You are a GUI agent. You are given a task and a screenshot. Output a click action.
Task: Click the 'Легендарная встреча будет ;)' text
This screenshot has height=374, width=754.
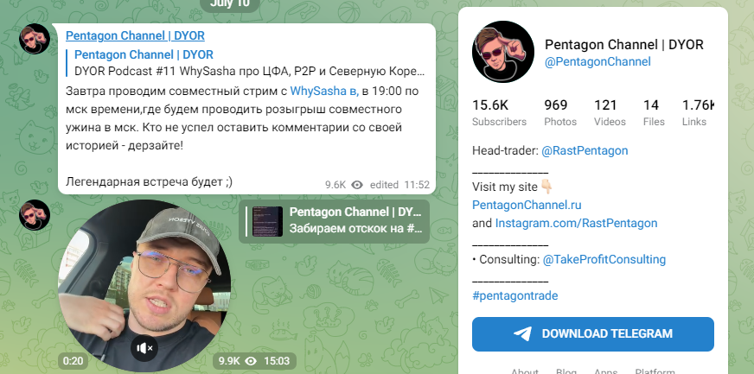pos(149,182)
